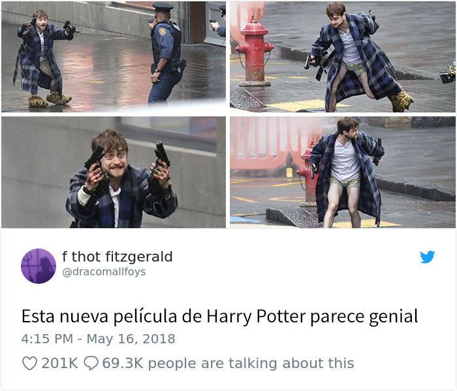Click the Twitter bird logo
457x391 pixels.
[427, 257]
